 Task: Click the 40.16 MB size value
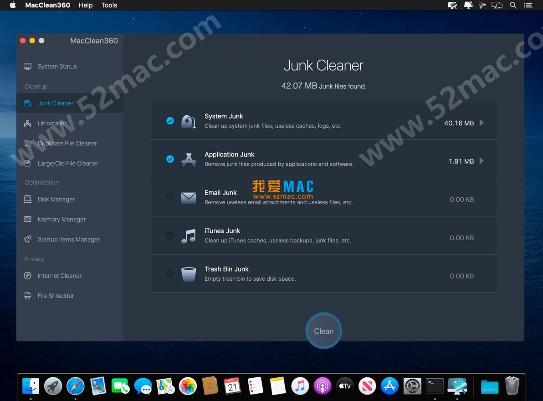coord(459,123)
